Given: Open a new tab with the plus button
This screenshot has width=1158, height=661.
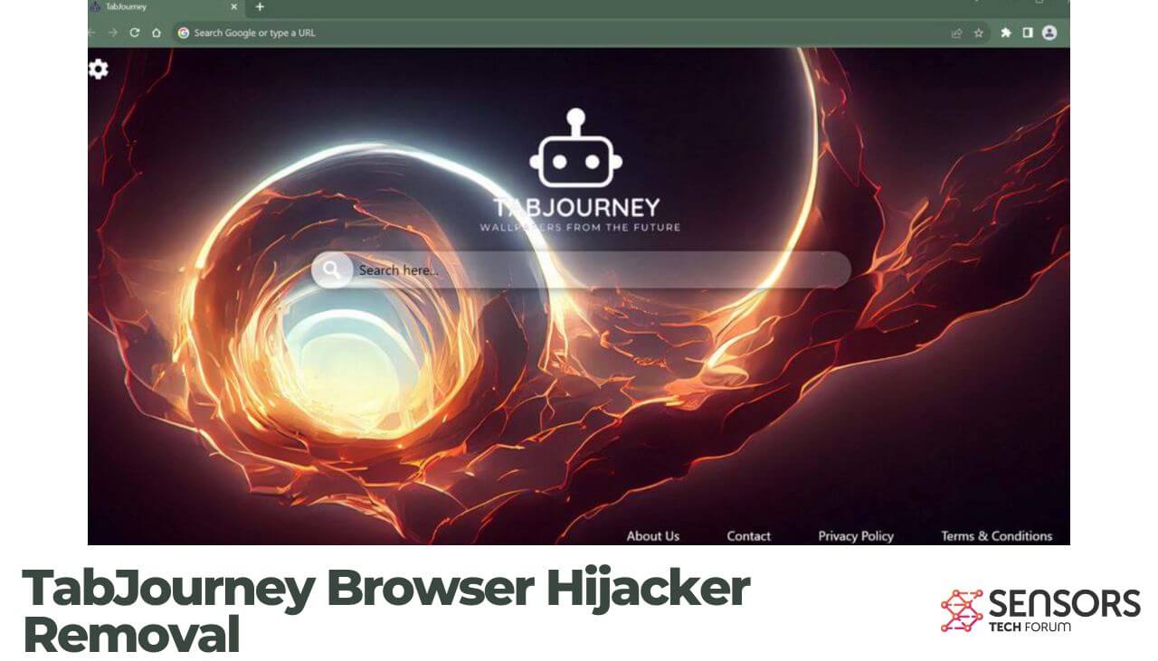Looking at the screenshot, I should tap(260, 6).
